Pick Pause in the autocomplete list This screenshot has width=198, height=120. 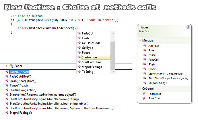[86, 53]
